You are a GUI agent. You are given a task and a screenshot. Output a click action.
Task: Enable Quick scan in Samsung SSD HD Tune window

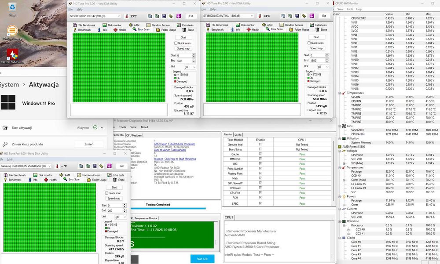point(106,193)
